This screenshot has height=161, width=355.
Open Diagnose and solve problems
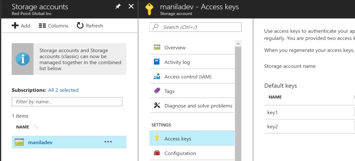[198, 106]
